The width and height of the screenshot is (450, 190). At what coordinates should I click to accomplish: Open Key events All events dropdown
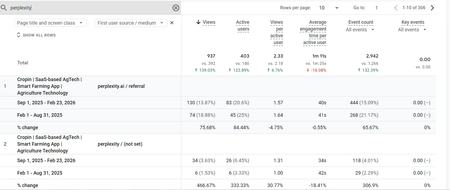(412, 30)
